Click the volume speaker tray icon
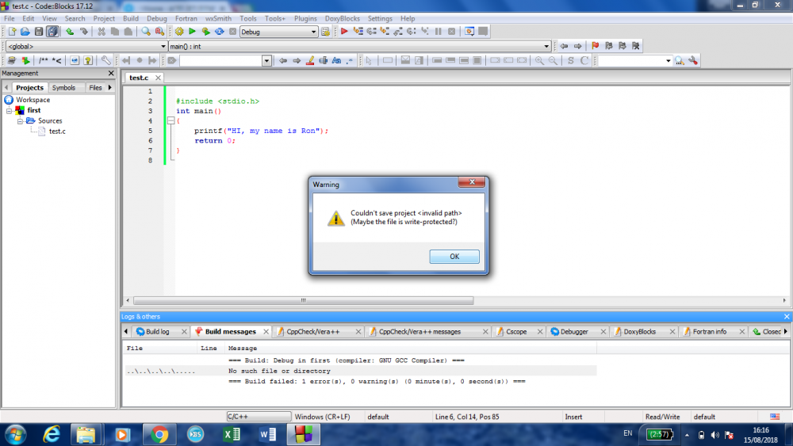The height and width of the screenshot is (446, 793). click(714, 435)
